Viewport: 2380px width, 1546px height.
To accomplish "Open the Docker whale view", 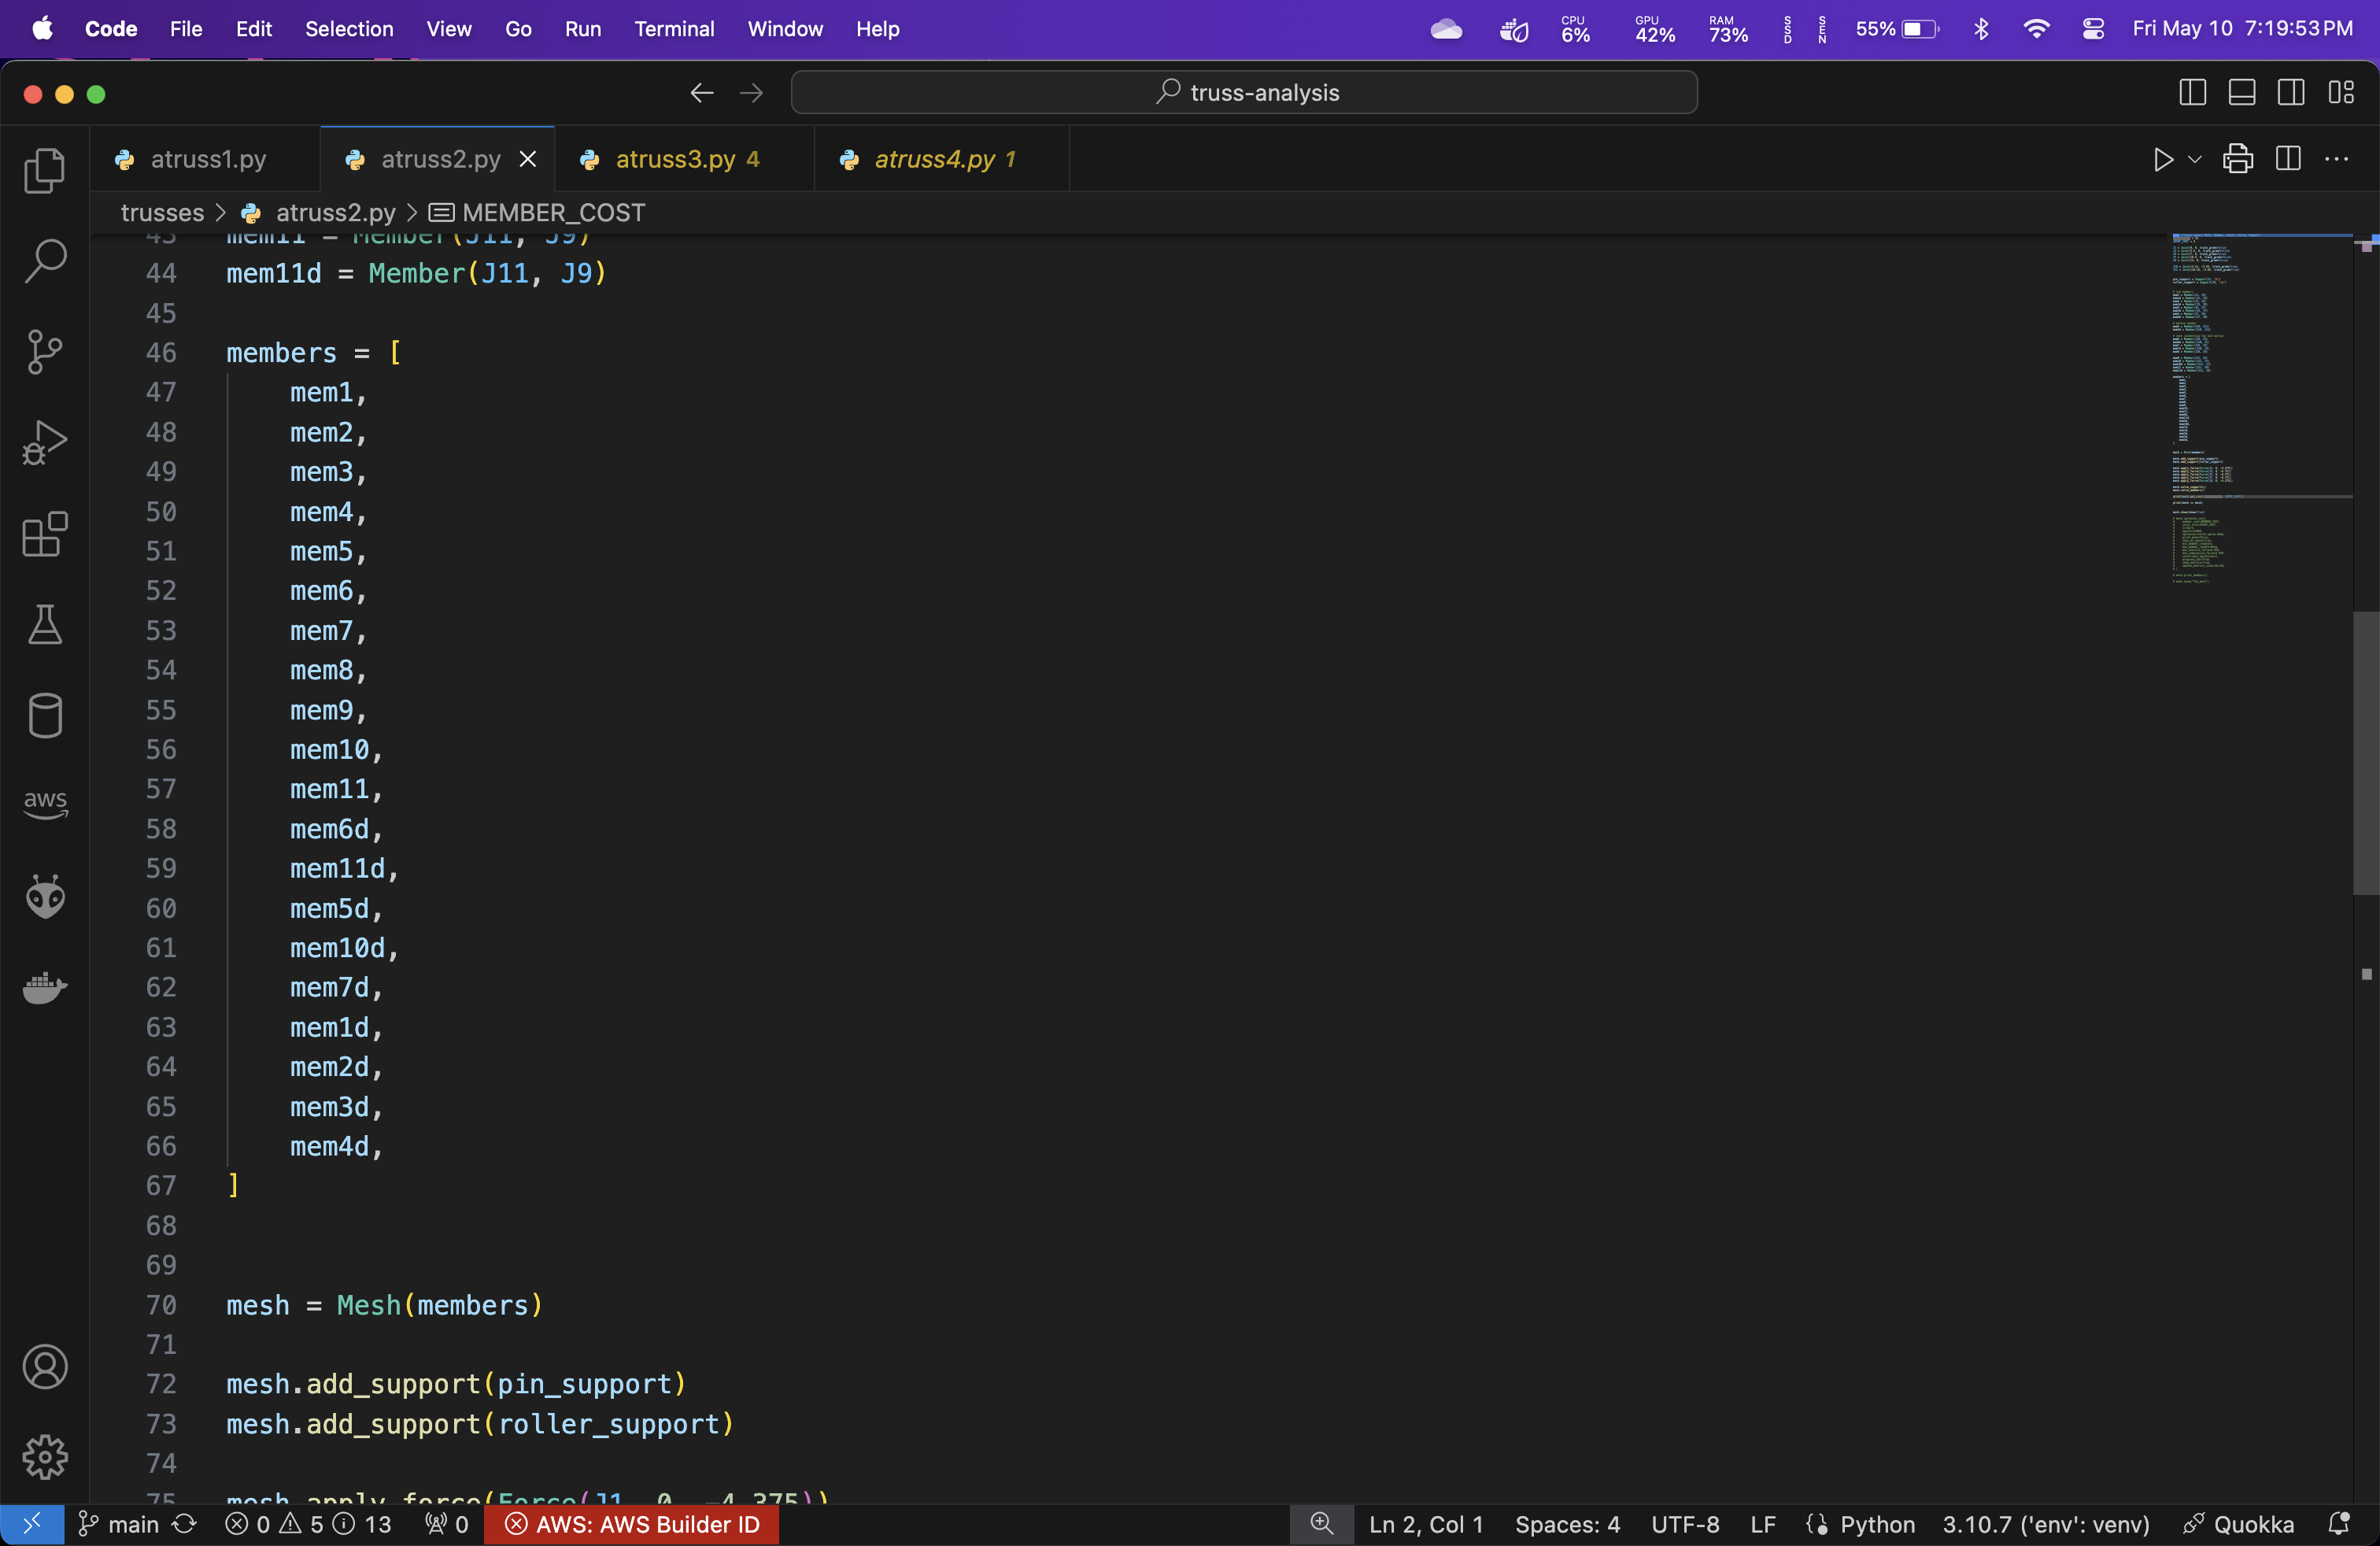I will tap(45, 988).
